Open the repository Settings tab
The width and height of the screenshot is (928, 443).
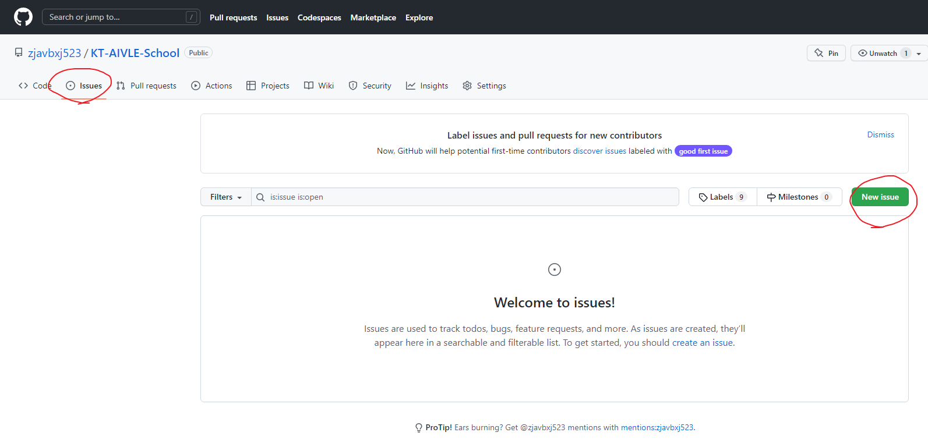pos(484,86)
